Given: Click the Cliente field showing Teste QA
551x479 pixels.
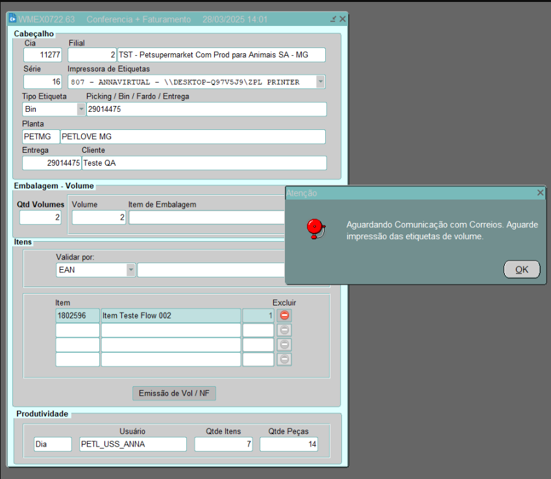Looking at the screenshot, I should 204,163.
